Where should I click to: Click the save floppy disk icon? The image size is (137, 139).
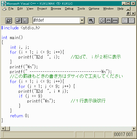[25, 21]
